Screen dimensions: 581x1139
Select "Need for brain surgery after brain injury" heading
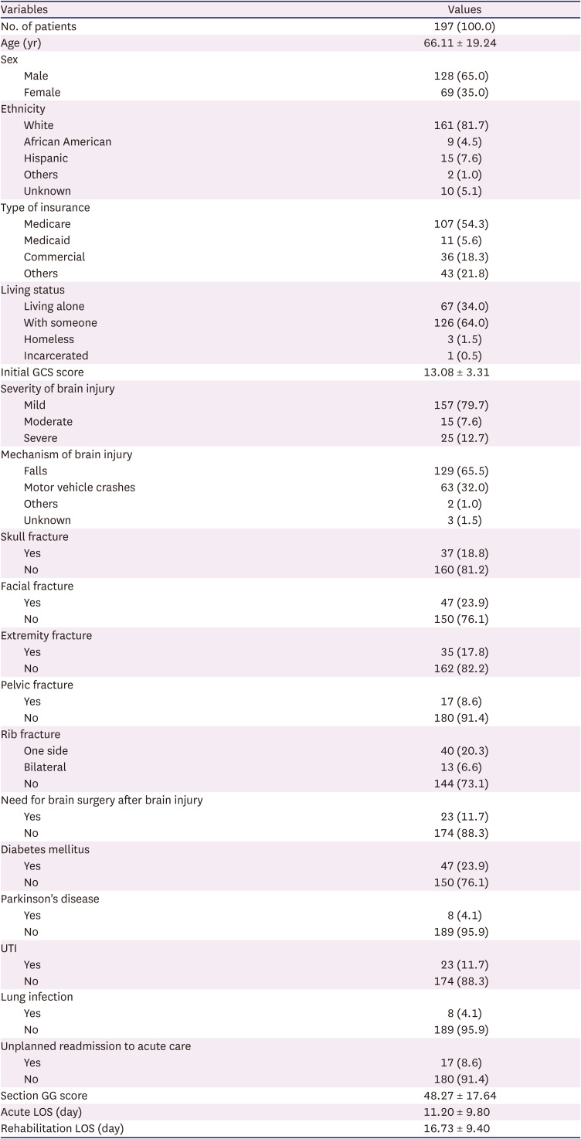click(102, 800)
